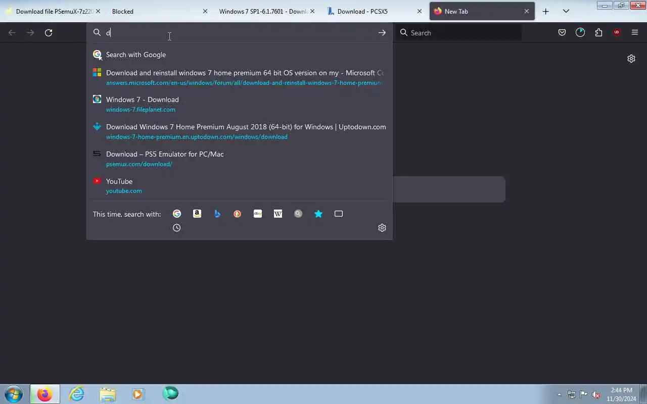
Task: Close the Download - PCSX5 tab
Action: 420,11
